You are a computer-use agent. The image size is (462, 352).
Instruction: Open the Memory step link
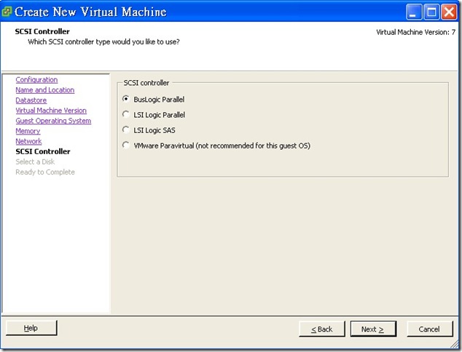click(28, 131)
